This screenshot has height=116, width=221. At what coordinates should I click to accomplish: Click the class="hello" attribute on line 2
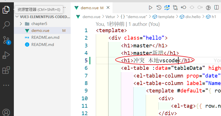[x=144, y=38]
